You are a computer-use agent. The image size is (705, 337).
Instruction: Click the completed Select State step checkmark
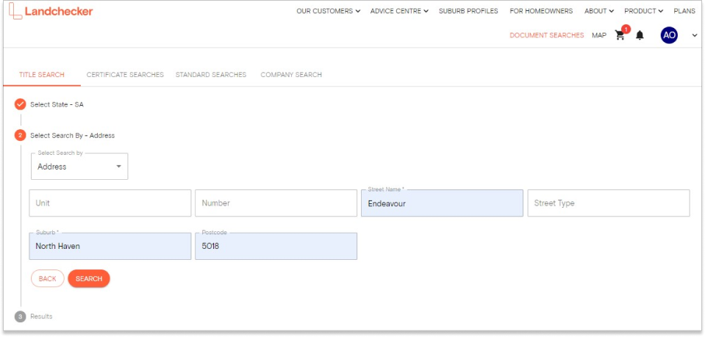21,105
